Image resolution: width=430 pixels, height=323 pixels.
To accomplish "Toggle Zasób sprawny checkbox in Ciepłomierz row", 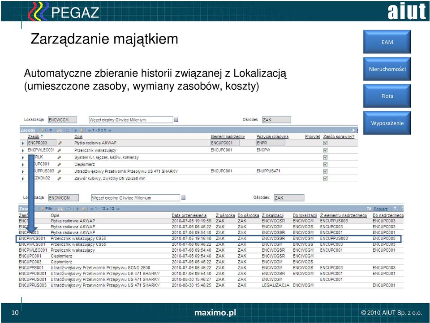I will [325, 164].
